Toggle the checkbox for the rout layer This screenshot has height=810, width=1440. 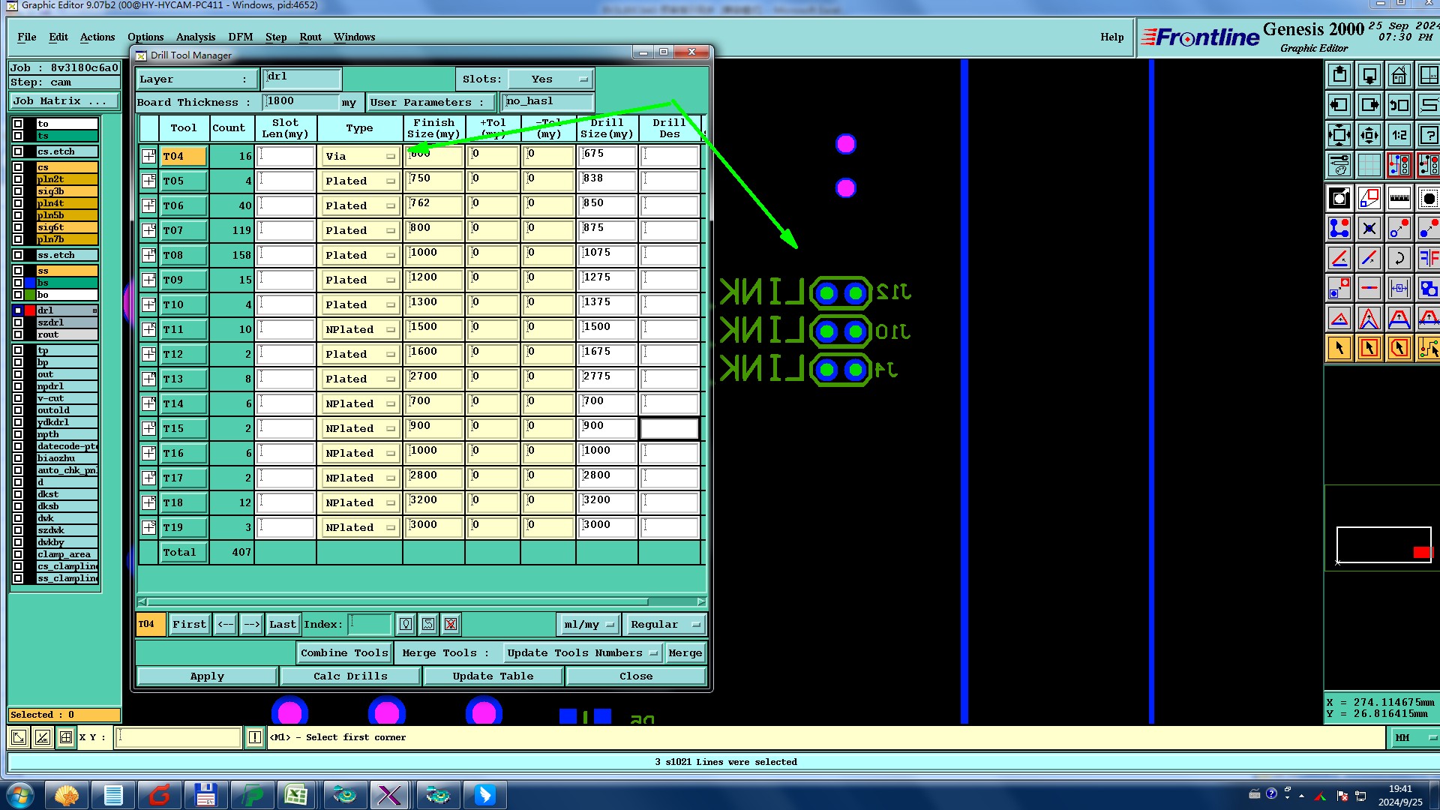(x=18, y=334)
